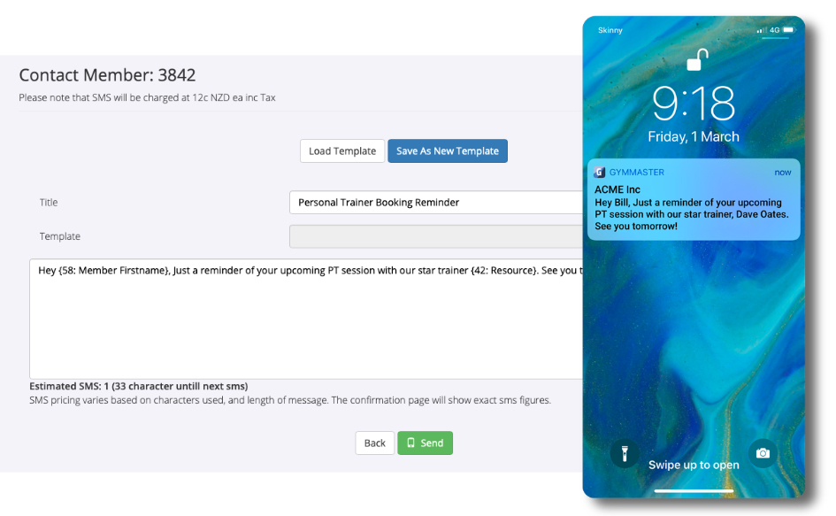The image size is (836, 516).
Task: Click the phone icon on Send button
Action: pos(410,443)
